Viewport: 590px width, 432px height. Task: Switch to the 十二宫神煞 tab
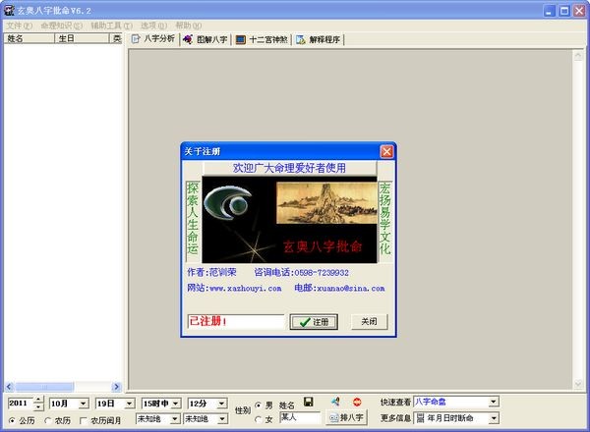click(x=262, y=39)
